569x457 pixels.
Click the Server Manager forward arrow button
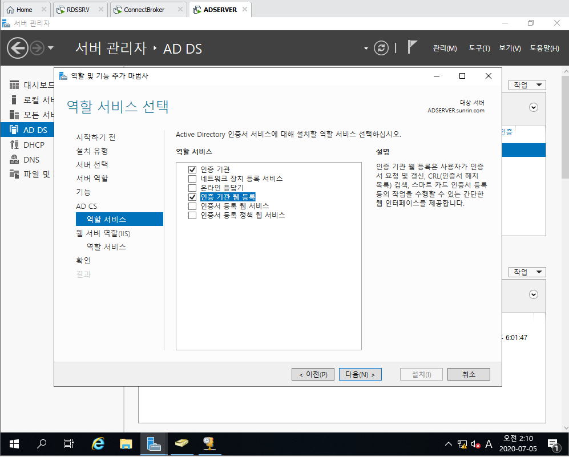[37, 48]
